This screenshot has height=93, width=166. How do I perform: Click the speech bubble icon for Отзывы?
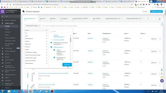(x=2, y=54)
